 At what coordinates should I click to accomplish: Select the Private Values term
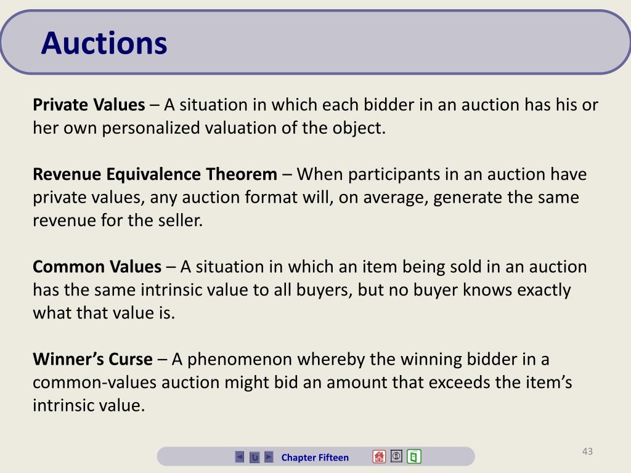tap(89, 105)
